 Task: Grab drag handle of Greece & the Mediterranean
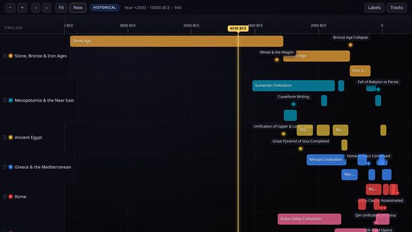5,167
